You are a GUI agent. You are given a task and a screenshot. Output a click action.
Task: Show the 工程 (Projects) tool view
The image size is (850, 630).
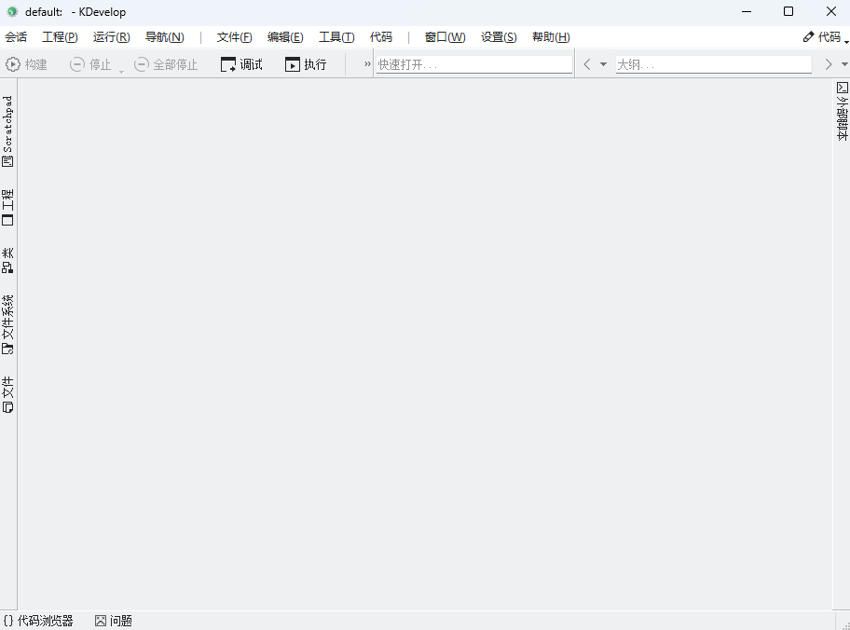pyautogui.click(x=7, y=208)
